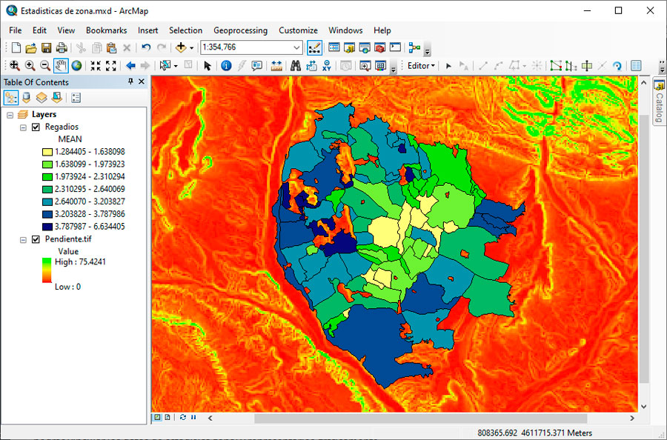Toggle the Editor toolbar button

314,48
